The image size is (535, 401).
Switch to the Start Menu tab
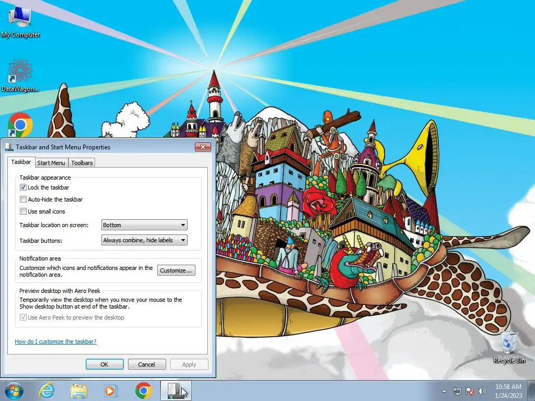51,163
